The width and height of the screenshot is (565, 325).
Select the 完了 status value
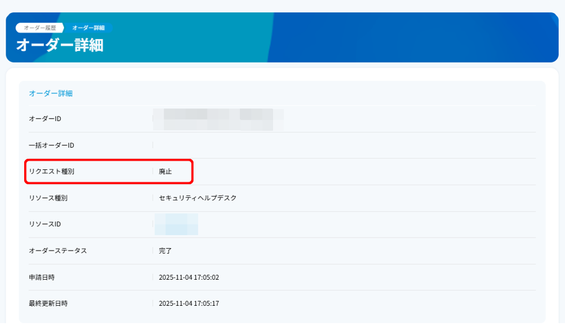[x=166, y=251]
